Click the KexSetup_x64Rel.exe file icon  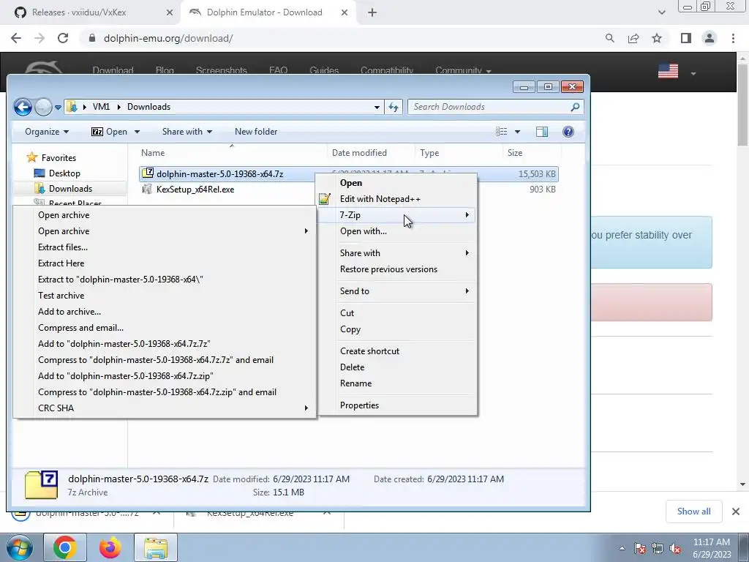(148, 190)
